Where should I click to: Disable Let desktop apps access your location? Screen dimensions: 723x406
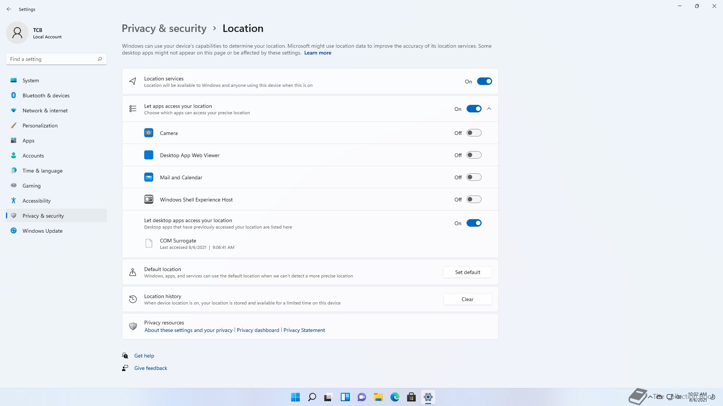474,223
